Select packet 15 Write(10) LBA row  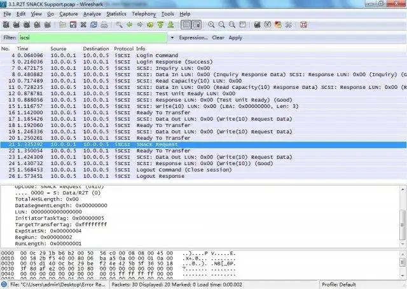203,106
